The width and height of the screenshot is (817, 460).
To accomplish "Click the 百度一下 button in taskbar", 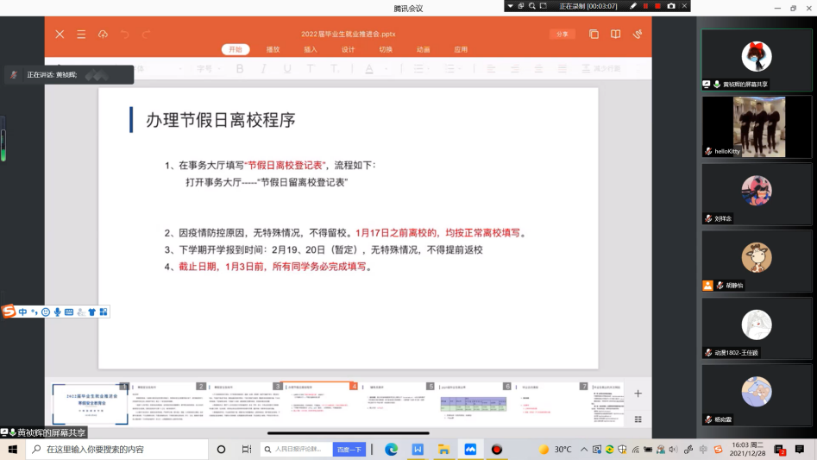I will click(x=349, y=450).
